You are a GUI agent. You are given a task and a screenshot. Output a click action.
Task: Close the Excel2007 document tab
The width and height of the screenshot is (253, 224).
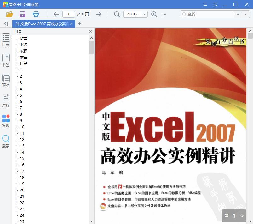click(71, 24)
